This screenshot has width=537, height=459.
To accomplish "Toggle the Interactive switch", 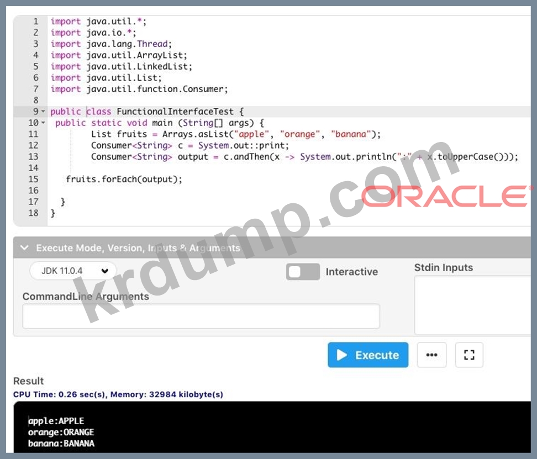I will click(303, 272).
